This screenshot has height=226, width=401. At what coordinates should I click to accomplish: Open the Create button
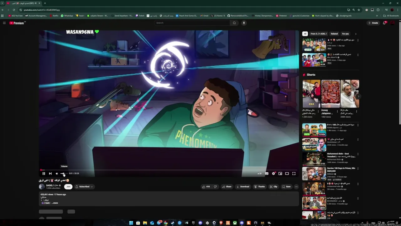coord(373,23)
